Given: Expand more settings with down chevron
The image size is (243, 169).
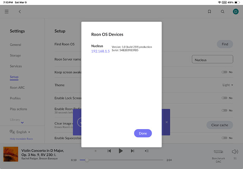Looking at the screenshot, I should (x=22, y=122).
